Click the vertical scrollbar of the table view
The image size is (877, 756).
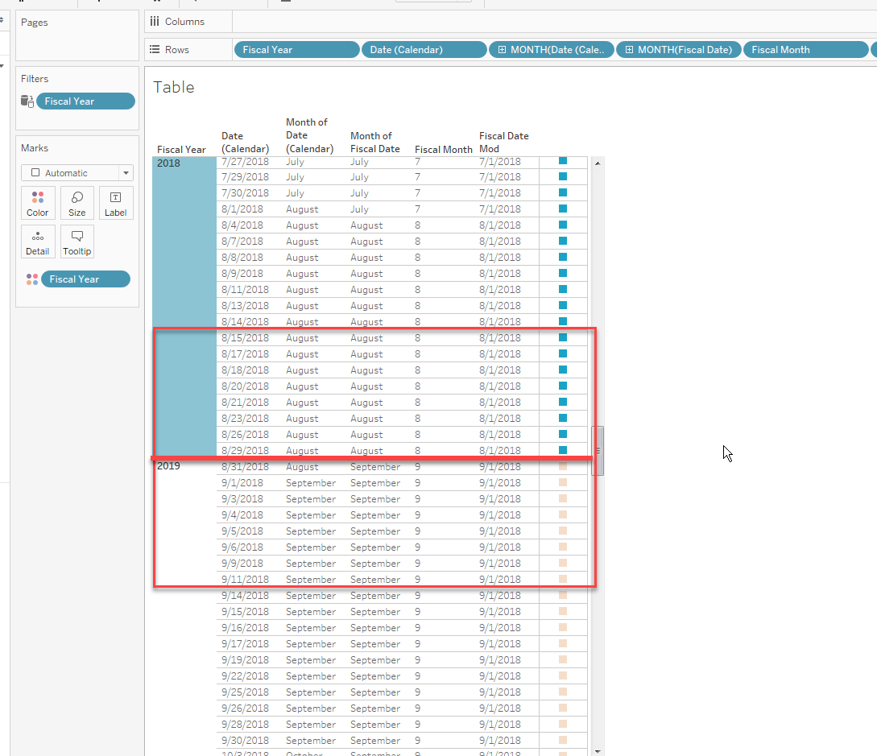click(x=598, y=451)
